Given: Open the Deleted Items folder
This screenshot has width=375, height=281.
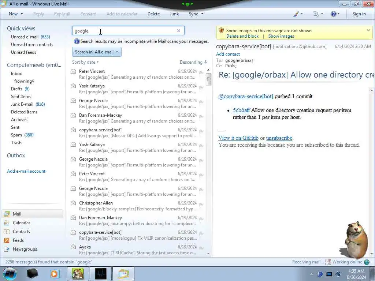Looking at the screenshot, I should pyautogui.click(x=24, y=112).
